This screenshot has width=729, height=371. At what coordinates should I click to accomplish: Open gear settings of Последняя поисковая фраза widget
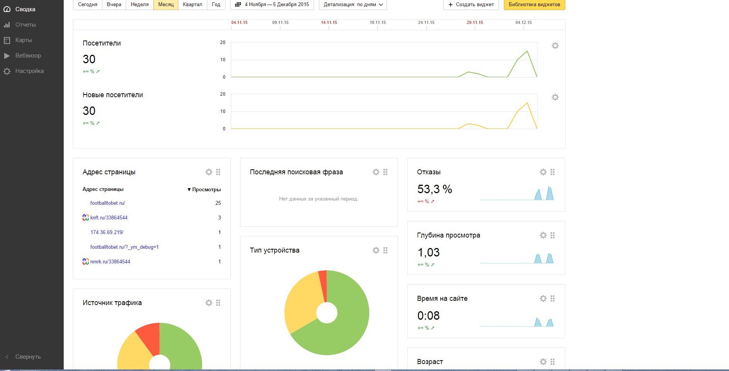[x=376, y=172]
